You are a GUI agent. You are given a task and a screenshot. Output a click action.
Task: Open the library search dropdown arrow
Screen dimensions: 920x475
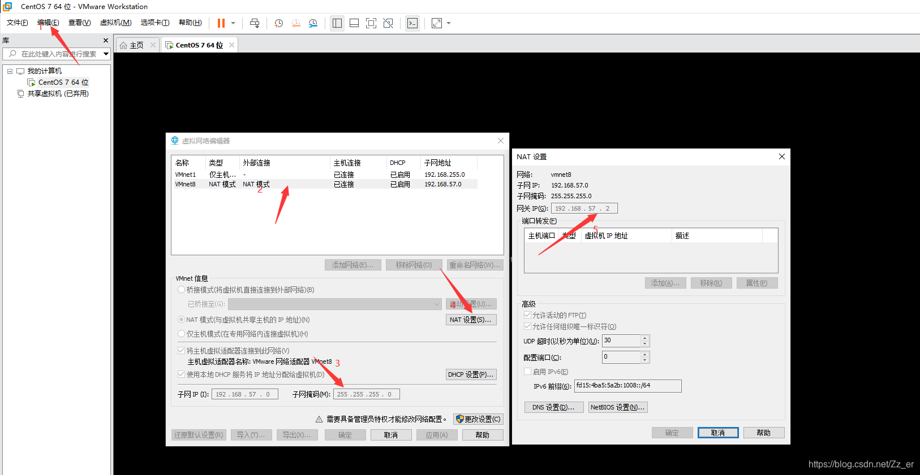pos(106,54)
